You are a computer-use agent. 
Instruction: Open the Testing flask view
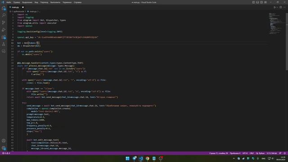tap(4, 44)
